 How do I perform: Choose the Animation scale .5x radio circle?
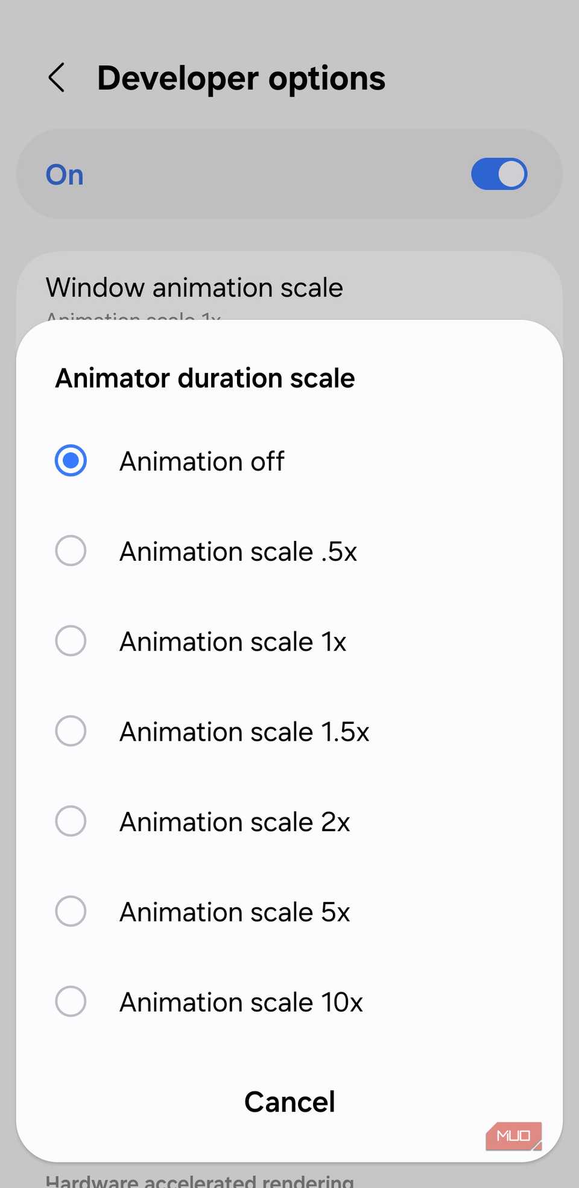(71, 551)
